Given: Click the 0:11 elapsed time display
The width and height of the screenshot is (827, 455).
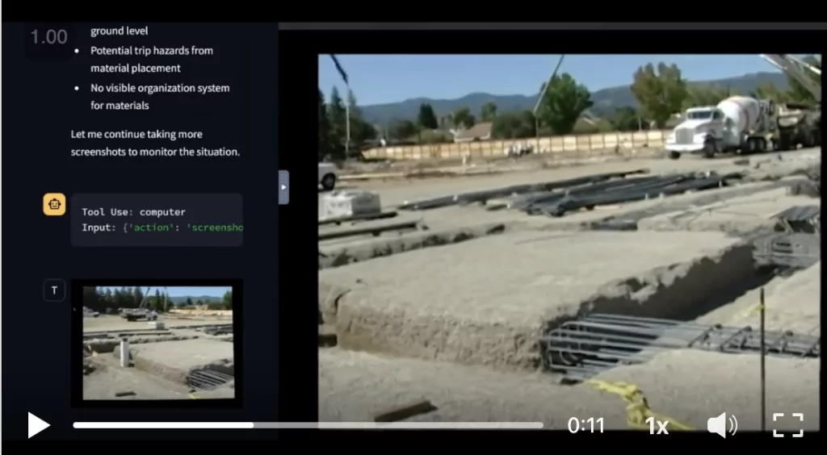Looking at the screenshot, I should tap(586, 426).
